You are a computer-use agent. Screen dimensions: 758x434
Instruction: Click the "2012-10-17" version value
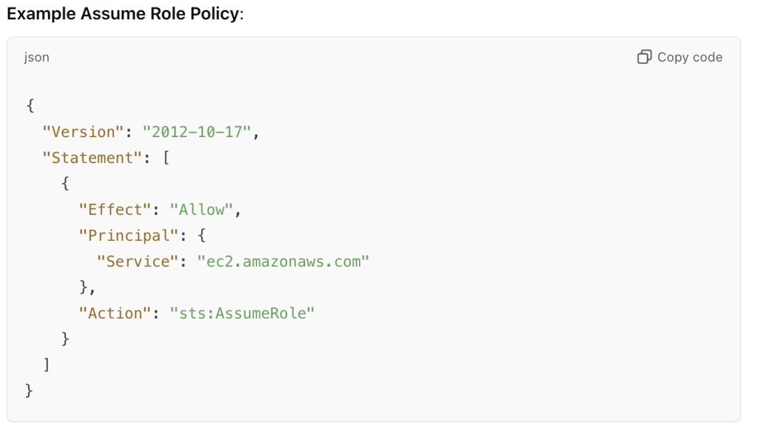pos(198,132)
